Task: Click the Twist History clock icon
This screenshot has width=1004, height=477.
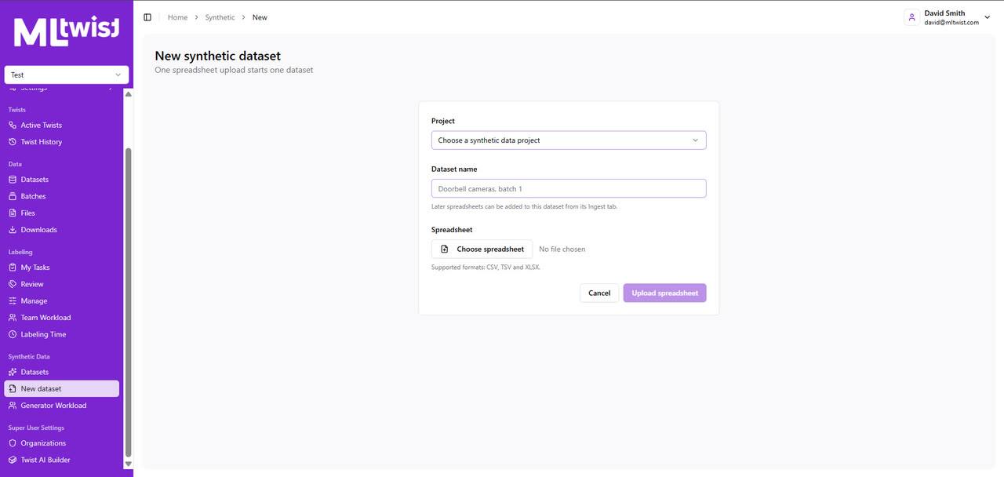Action: pos(13,142)
